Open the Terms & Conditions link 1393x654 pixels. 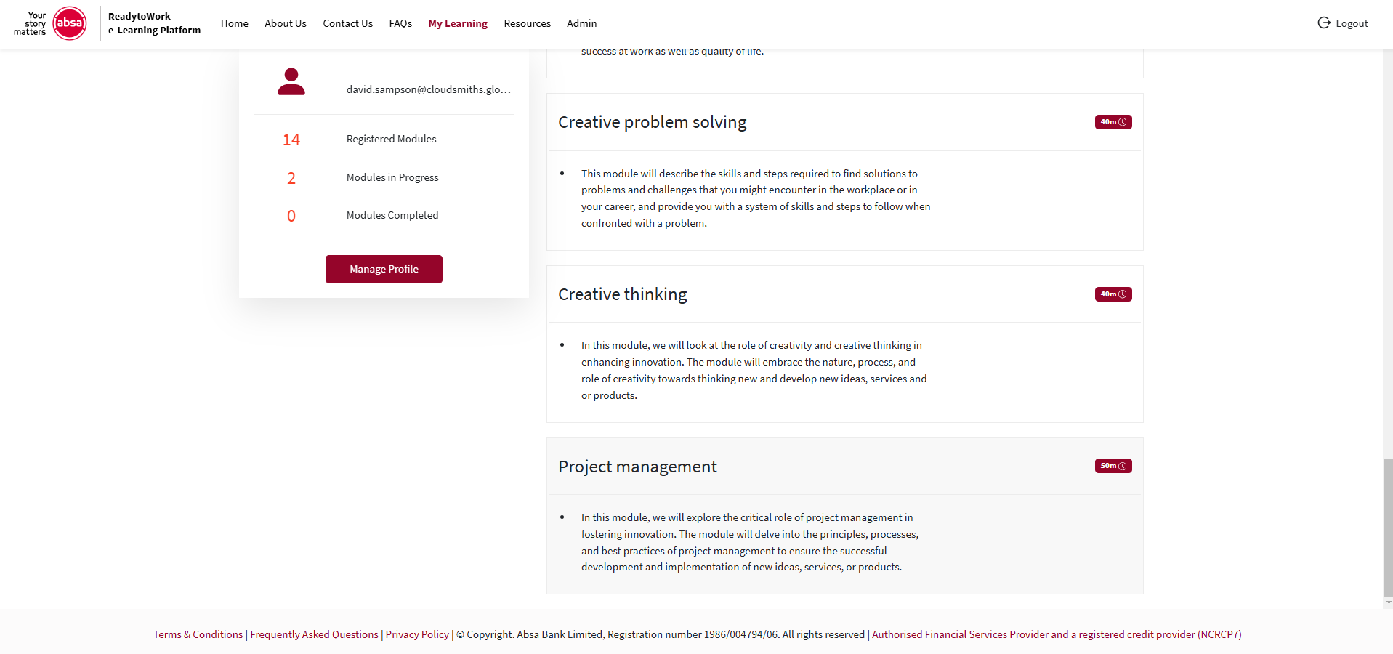click(x=198, y=634)
